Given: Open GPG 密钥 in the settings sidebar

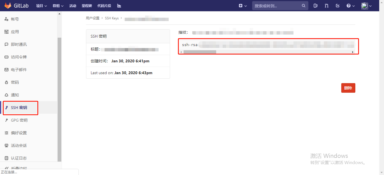Looking at the screenshot, I should pos(29,120).
